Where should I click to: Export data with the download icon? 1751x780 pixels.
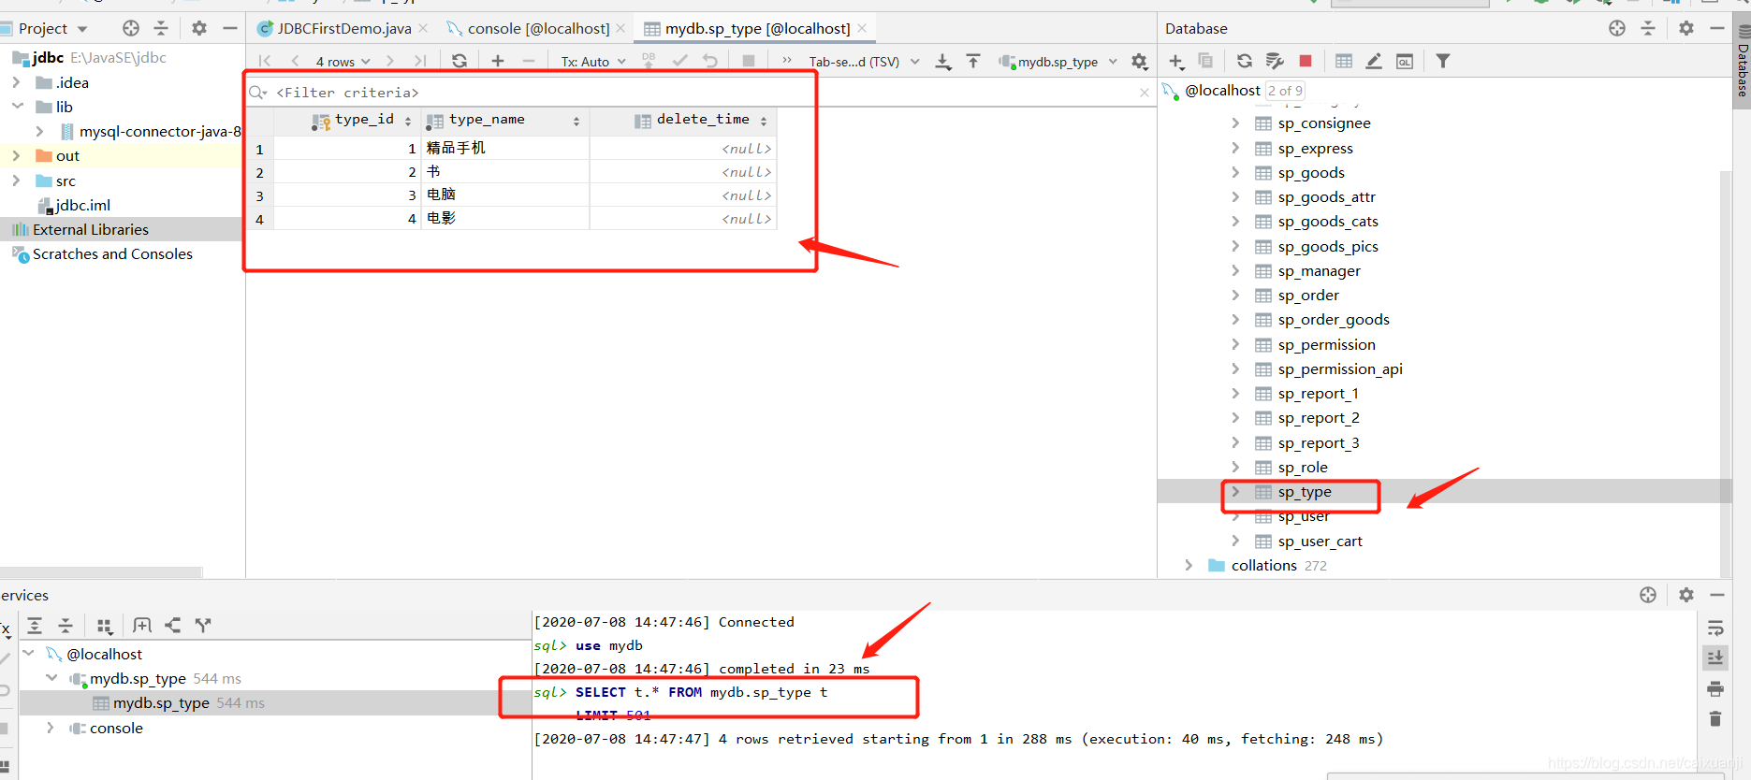pos(943,61)
